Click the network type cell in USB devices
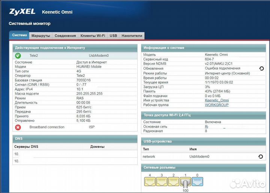270x193 pixels. tap(149, 157)
